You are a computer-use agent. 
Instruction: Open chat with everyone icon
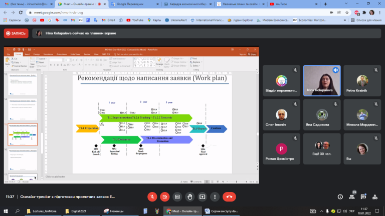(x=363, y=197)
